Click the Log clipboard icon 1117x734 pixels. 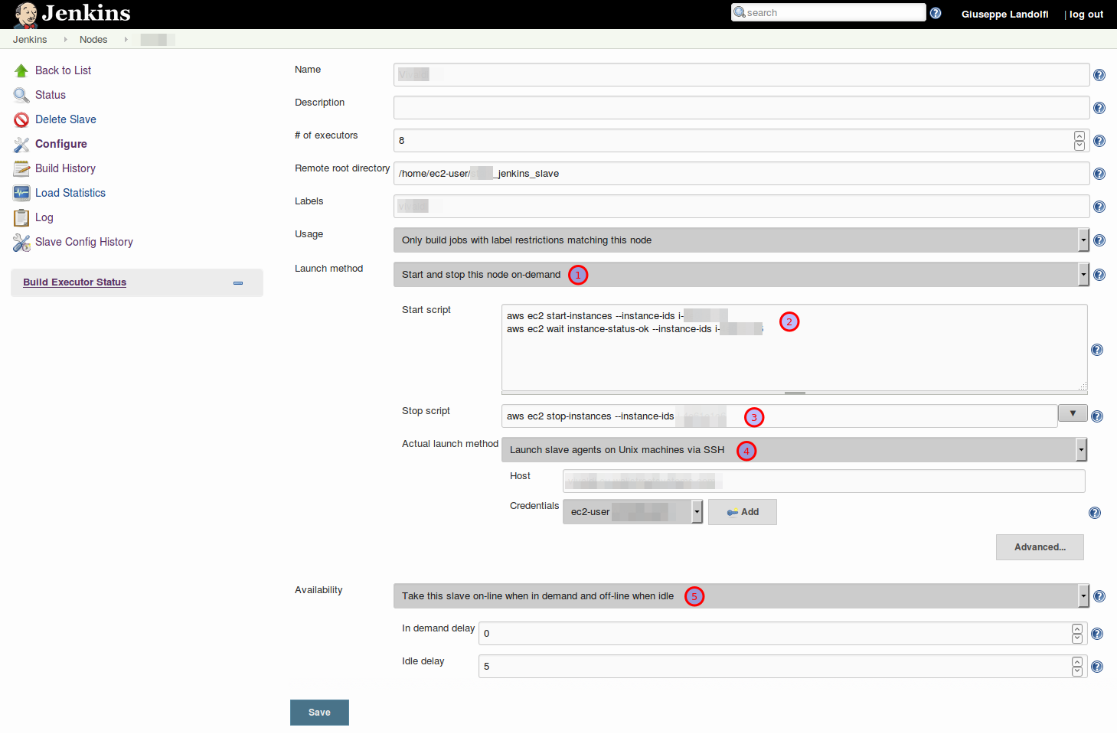21,217
